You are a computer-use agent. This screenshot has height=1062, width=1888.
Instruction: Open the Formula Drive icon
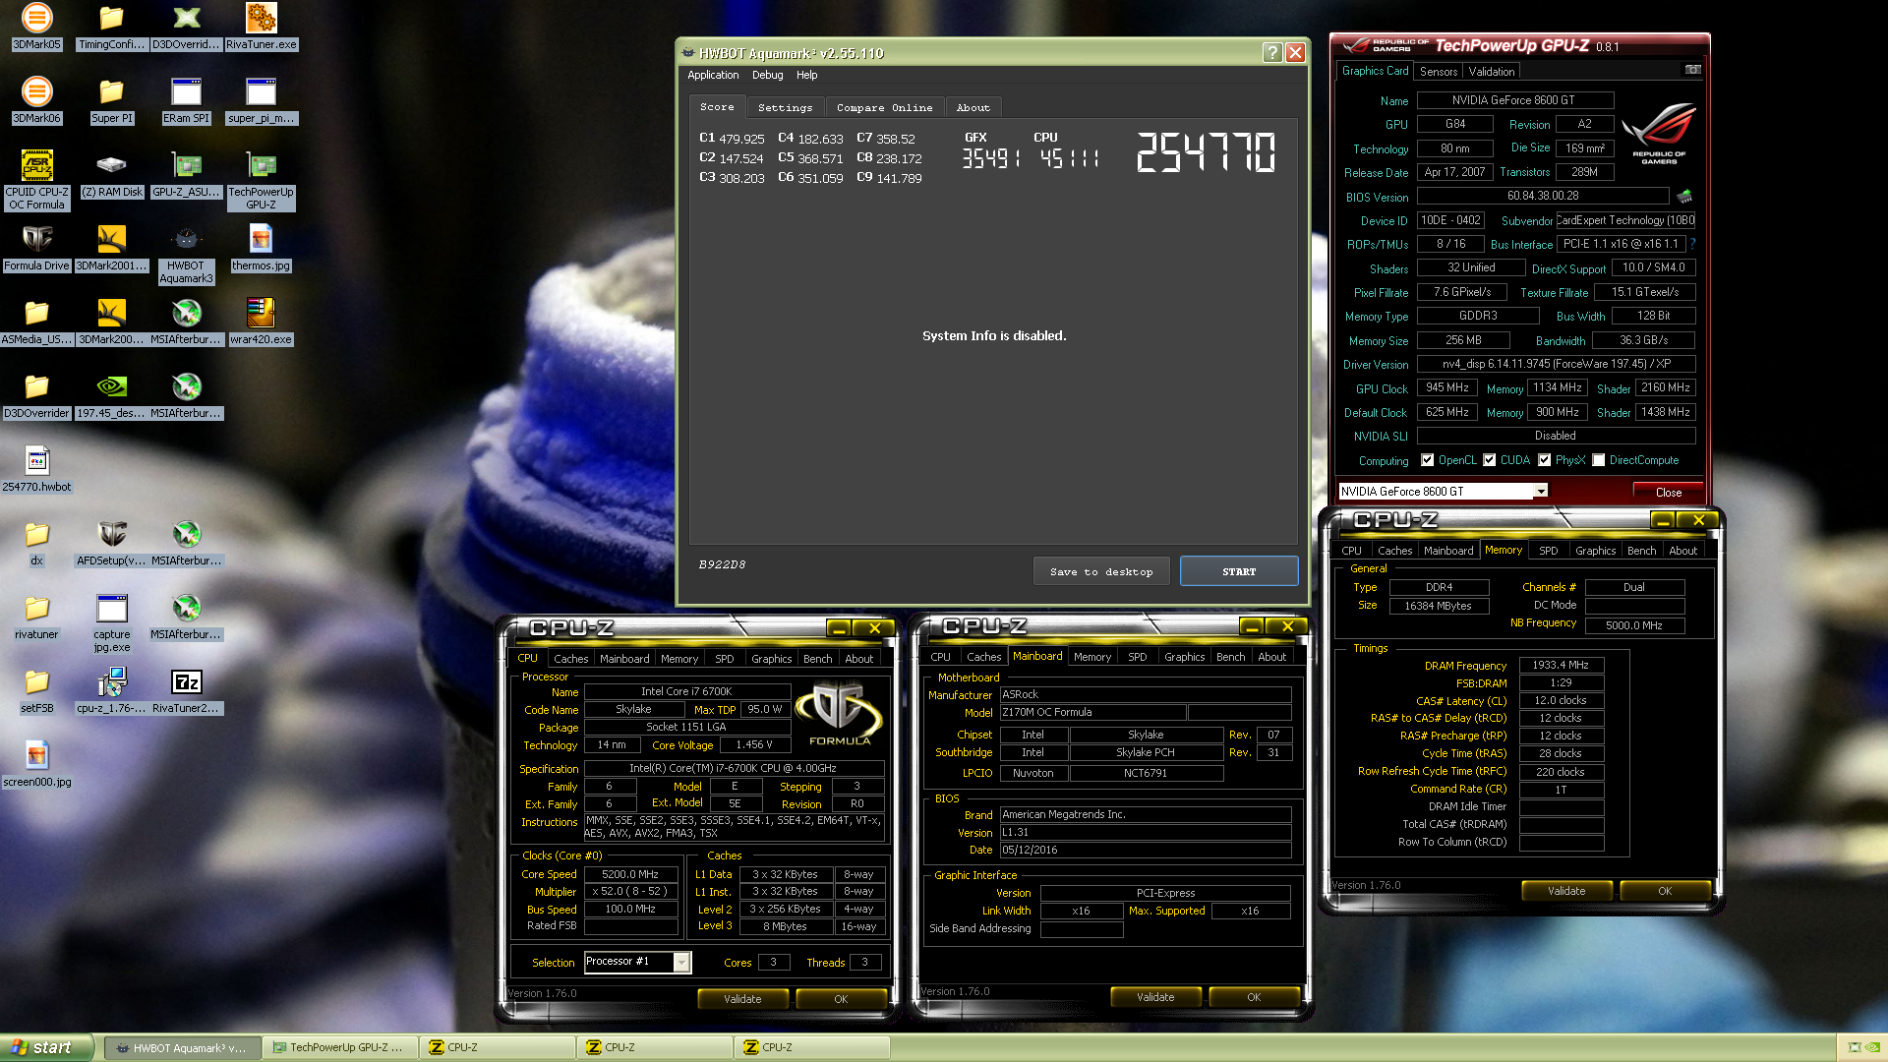[36, 248]
